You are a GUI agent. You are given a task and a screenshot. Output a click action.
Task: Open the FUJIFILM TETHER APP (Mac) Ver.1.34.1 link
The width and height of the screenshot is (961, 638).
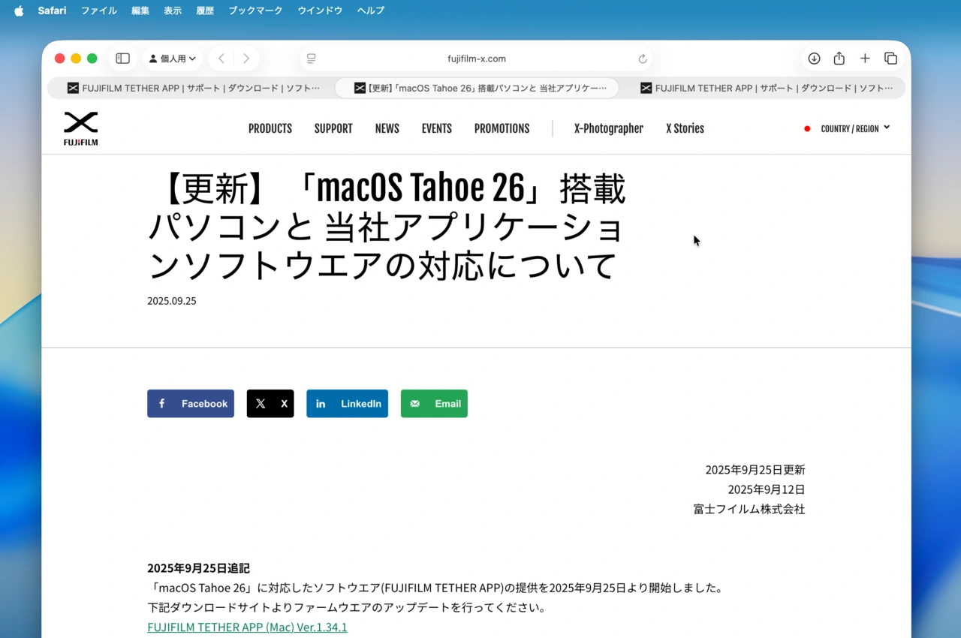(247, 627)
